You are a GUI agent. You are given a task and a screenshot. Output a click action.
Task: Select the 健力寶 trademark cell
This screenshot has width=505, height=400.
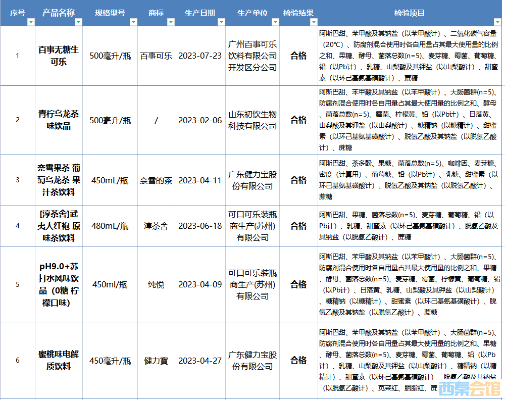[156, 361]
